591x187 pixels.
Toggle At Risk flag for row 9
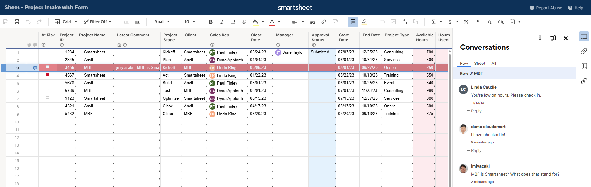[48, 114]
